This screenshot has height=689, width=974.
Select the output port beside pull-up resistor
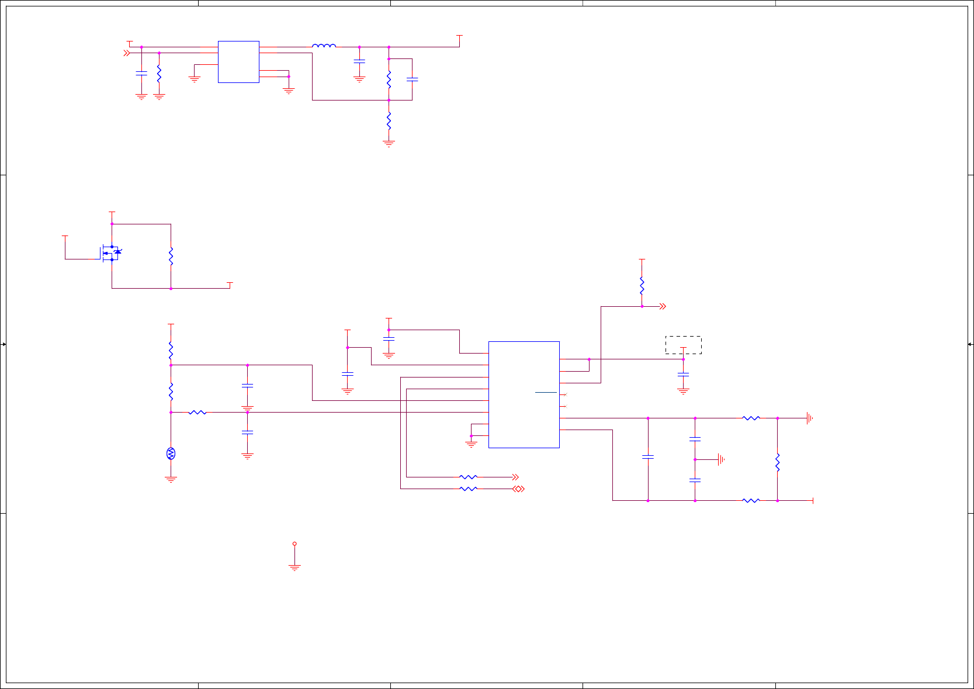[x=663, y=306]
